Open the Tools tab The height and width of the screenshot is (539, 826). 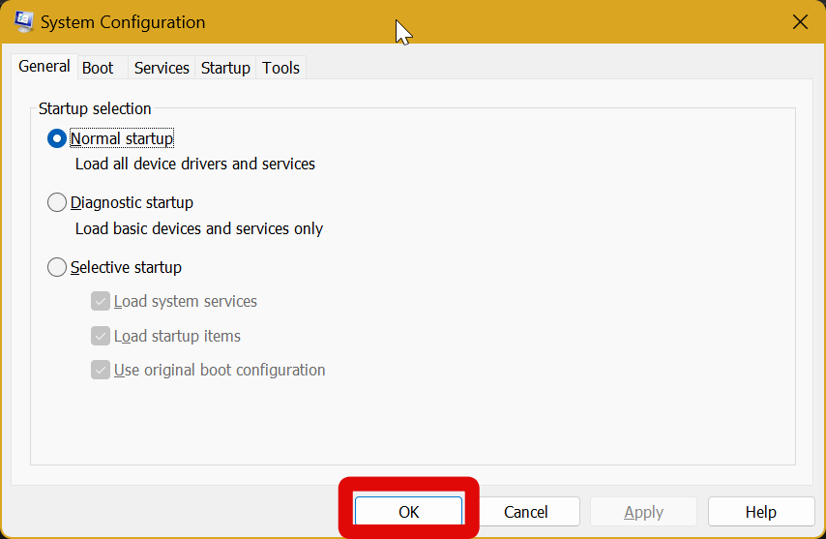pos(281,68)
